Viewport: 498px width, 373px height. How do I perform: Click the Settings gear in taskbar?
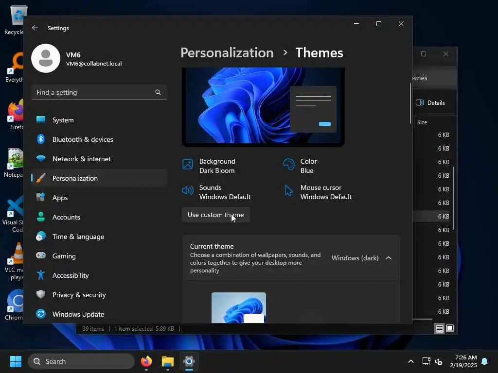tap(189, 361)
